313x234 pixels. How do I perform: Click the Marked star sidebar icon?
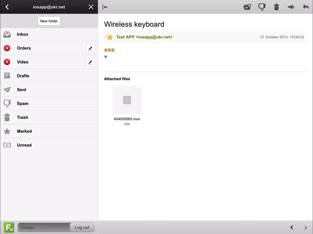tap(7, 131)
